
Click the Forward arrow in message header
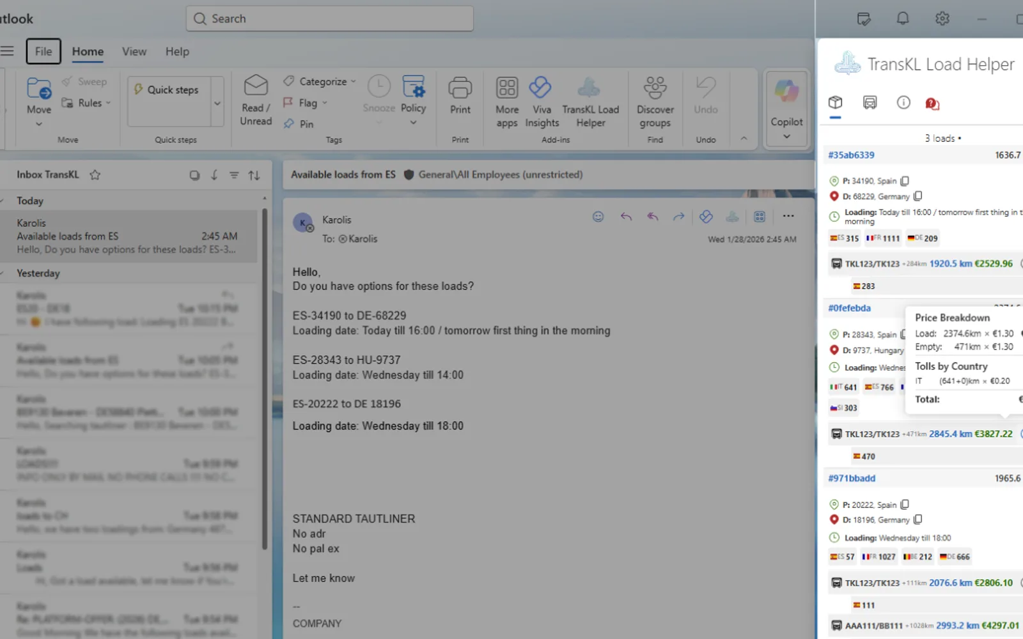point(678,217)
